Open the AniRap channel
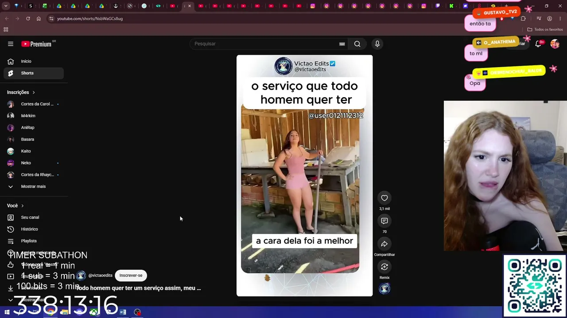The height and width of the screenshot is (318, 567). [34, 128]
